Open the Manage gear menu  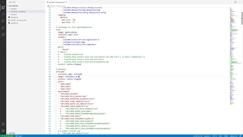[3, 131]
